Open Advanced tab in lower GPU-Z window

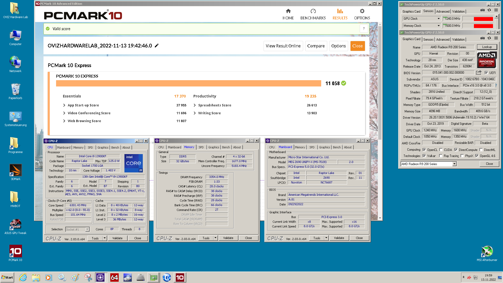click(x=443, y=40)
